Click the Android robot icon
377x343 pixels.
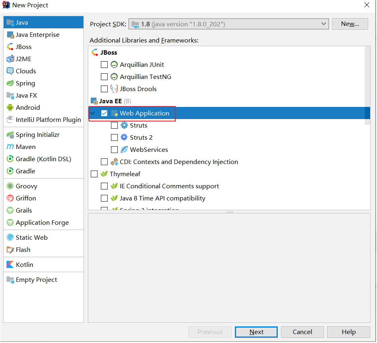(10, 108)
